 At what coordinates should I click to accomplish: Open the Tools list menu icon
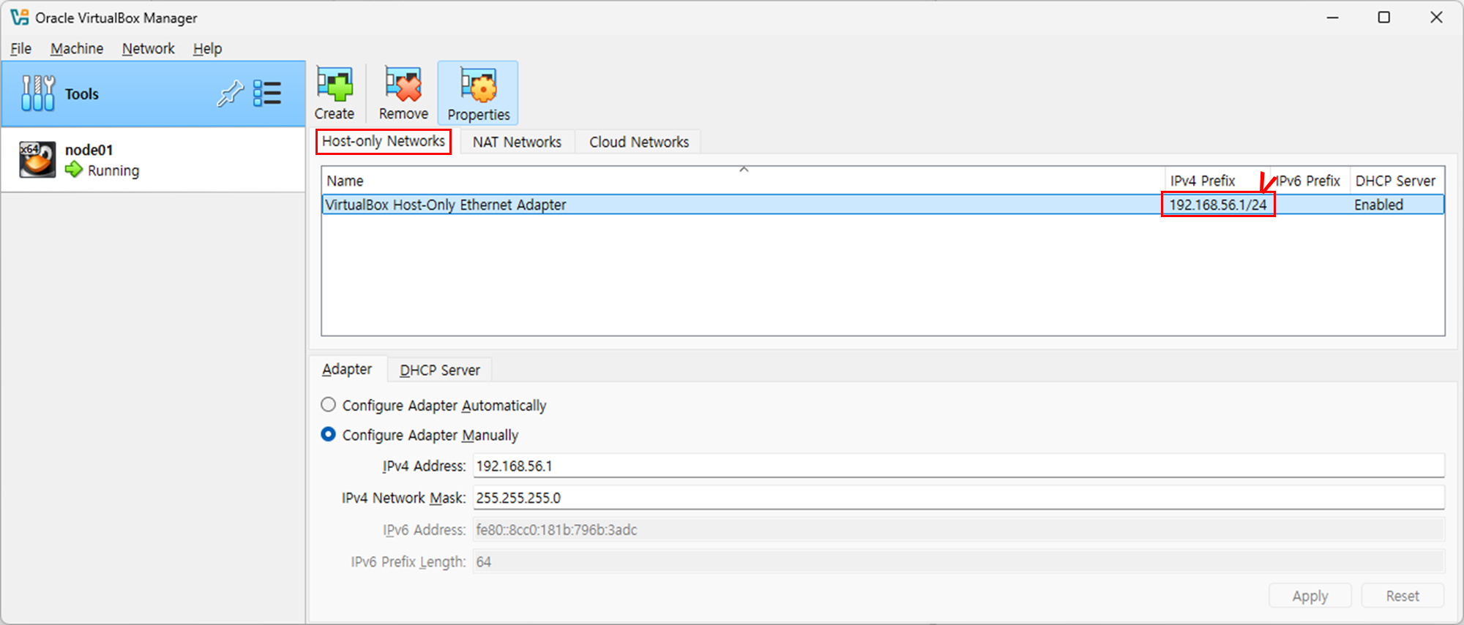click(x=267, y=94)
